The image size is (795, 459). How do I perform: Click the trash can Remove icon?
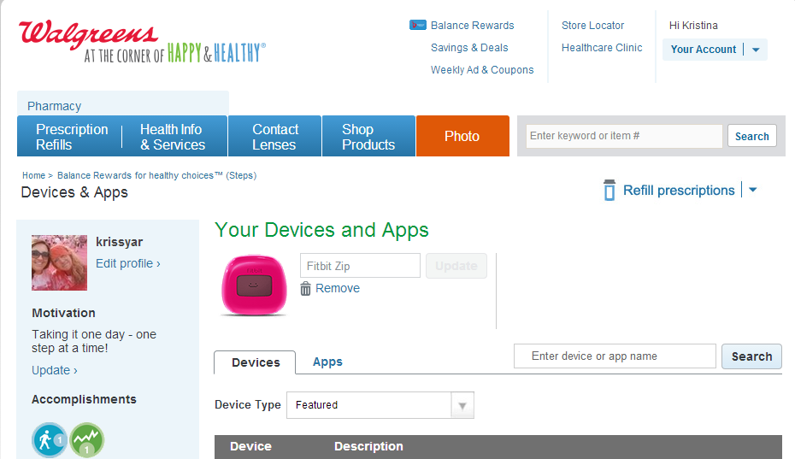click(x=306, y=289)
